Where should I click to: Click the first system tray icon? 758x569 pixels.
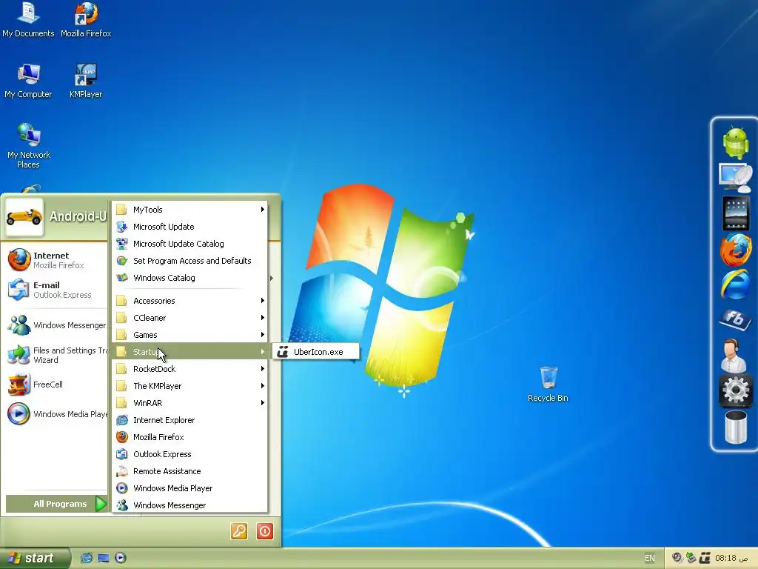pyautogui.click(x=677, y=558)
